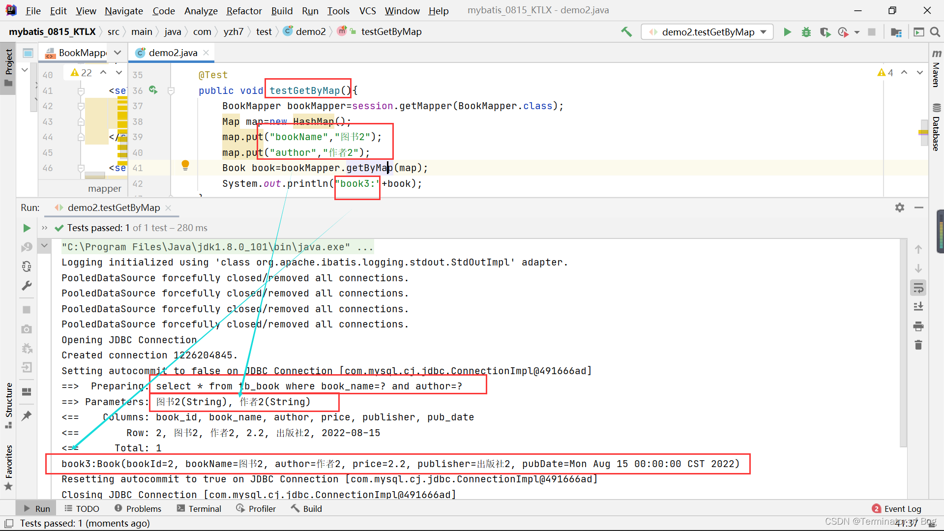Open the Database tool window
The image size is (944, 531).
tap(936, 127)
